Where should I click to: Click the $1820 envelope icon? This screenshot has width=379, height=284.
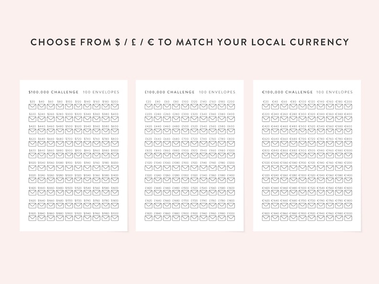32,218
